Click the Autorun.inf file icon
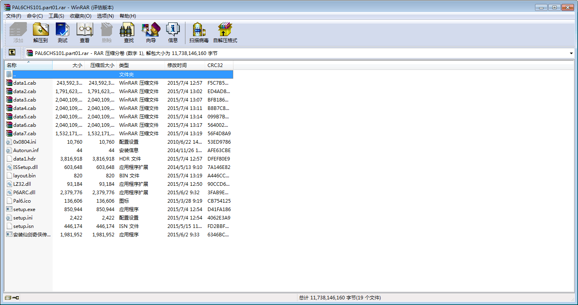The height and width of the screenshot is (305, 578). [10, 150]
